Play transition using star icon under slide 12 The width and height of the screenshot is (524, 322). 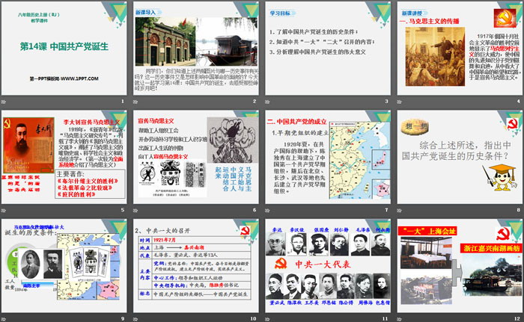click(x=400, y=319)
